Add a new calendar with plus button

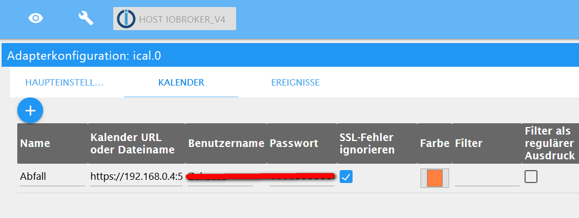point(30,111)
